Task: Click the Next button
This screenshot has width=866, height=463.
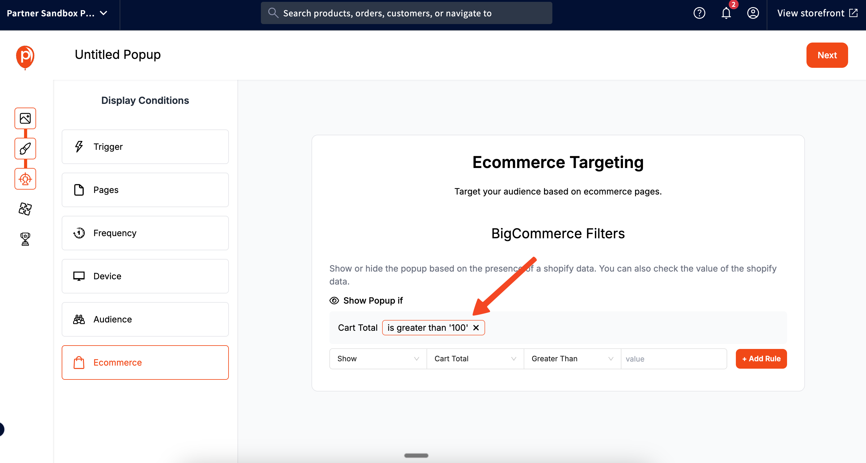Action: pos(827,55)
